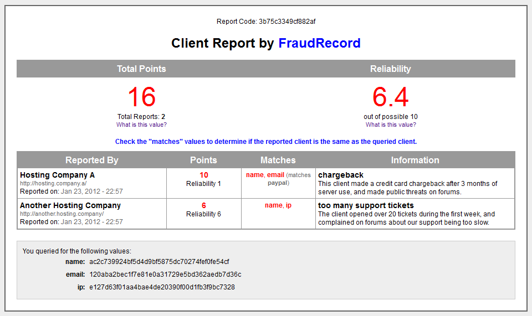532x316 pixels.
Task: Select the ip hash e127d63f01aa4bae4de20390f00d1fb3f9bc7328
Action: pos(162,287)
